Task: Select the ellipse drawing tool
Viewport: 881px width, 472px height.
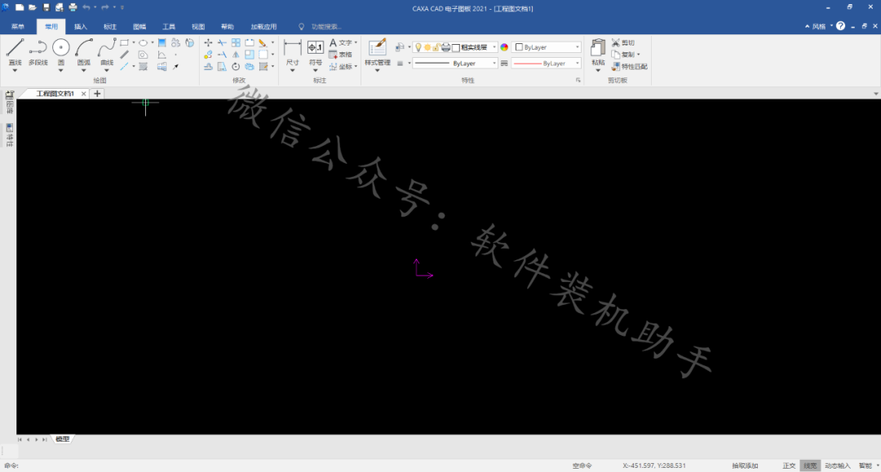Action: coord(144,42)
